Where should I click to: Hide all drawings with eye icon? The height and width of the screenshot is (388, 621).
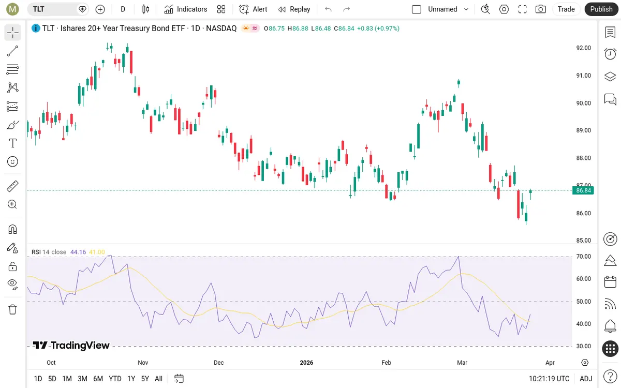[x=13, y=284]
